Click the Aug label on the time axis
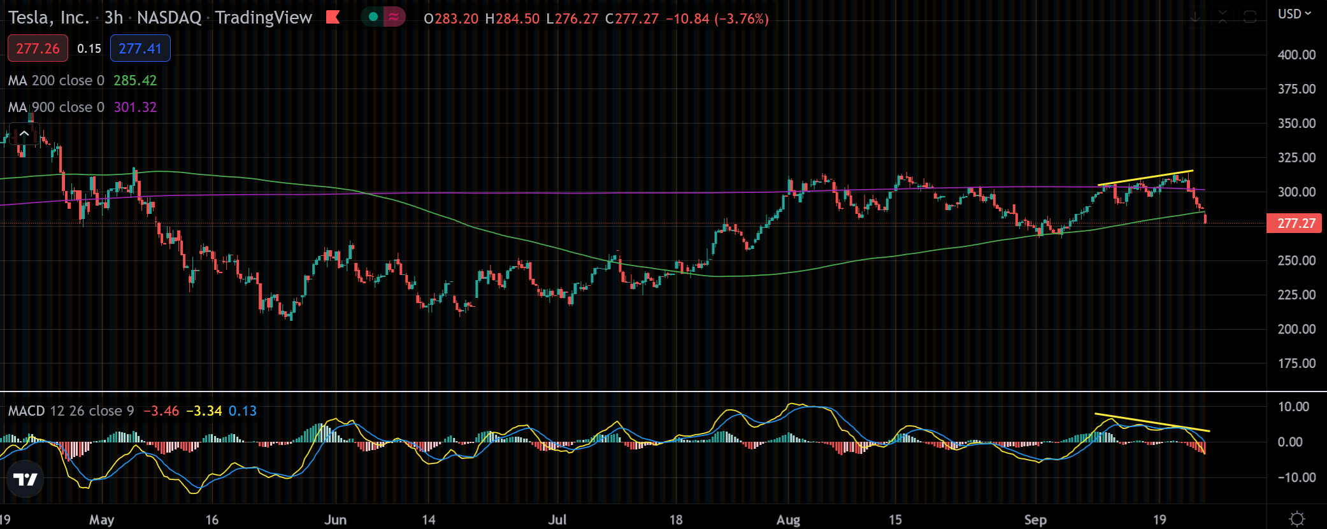Image resolution: width=1327 pixels, height=529 pixels. [788, 519]
